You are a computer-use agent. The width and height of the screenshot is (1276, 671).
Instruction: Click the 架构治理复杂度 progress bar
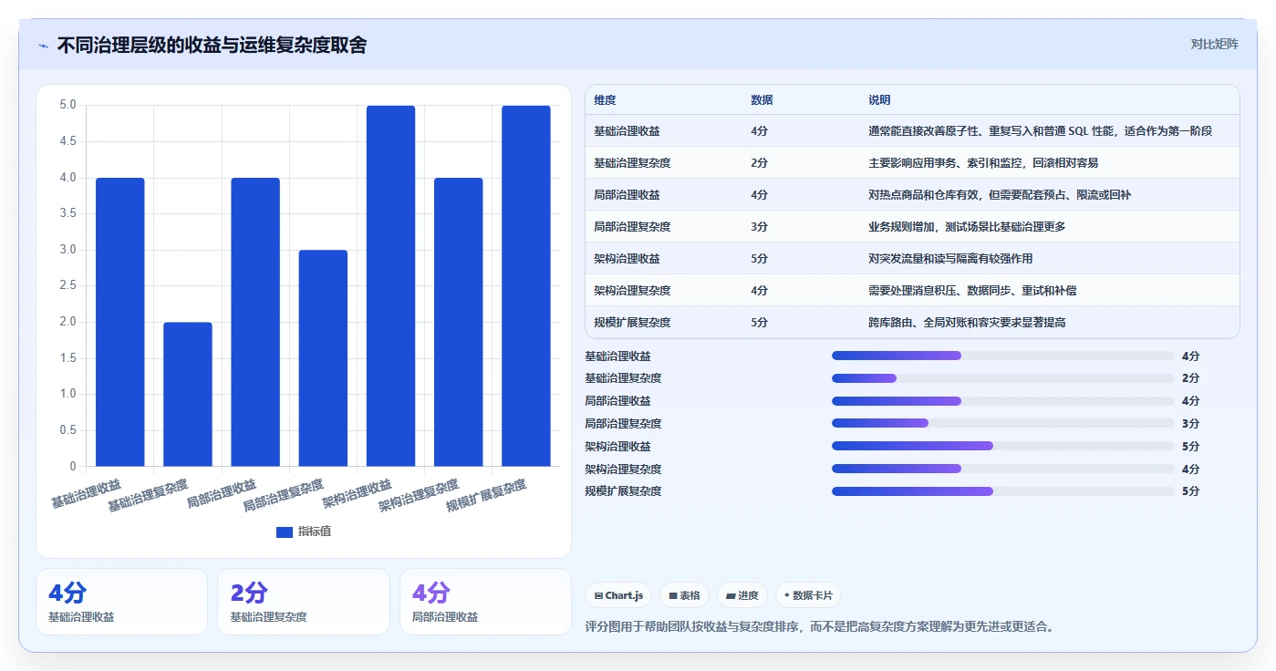[x=1003, y=469]
